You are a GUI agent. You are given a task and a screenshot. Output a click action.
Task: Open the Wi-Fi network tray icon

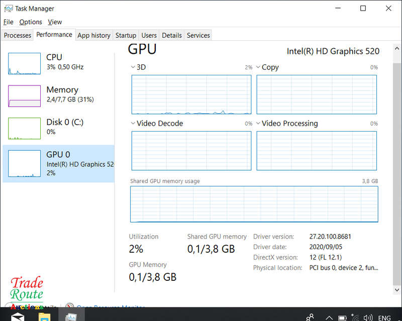click(x=355, y=317)
